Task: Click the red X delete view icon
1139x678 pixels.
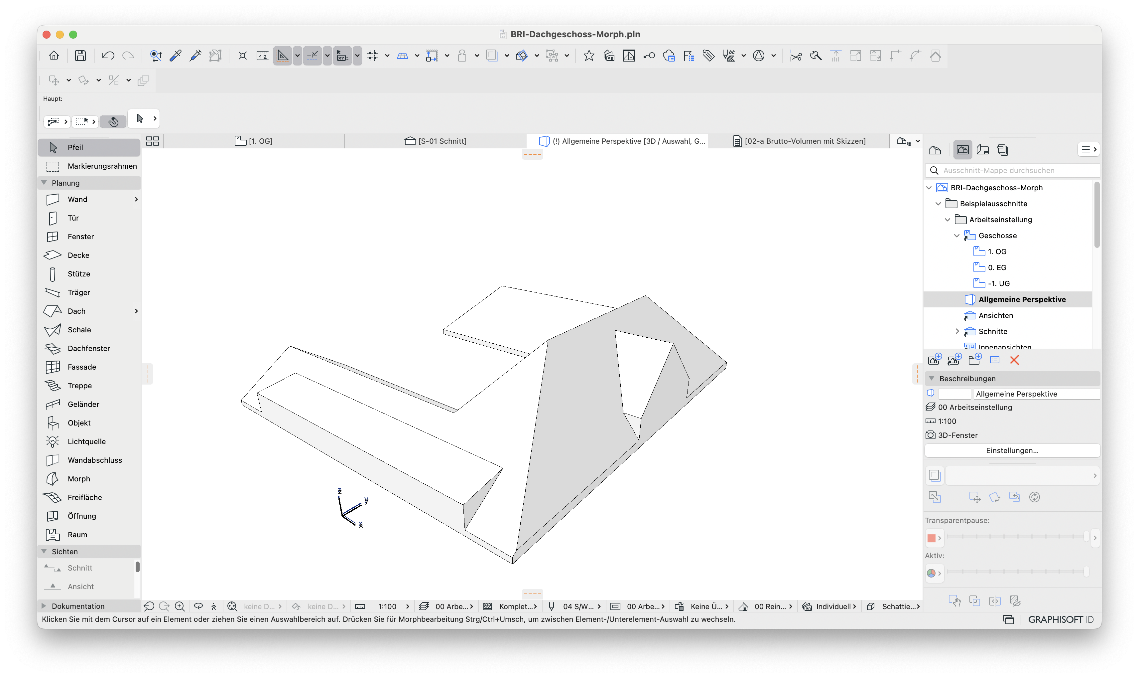Action: tap(1014, 360)
